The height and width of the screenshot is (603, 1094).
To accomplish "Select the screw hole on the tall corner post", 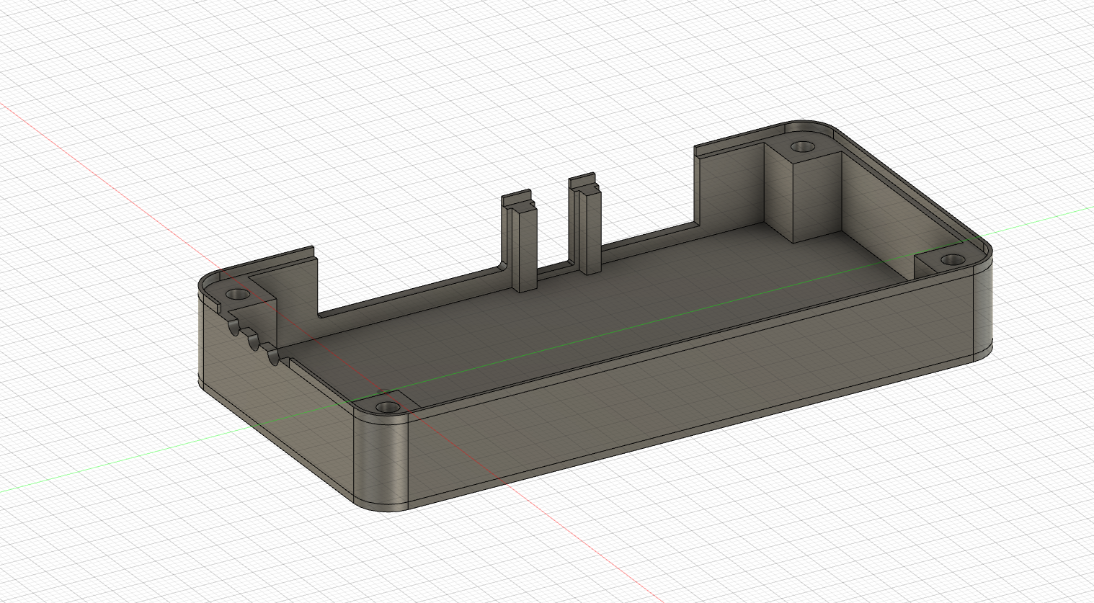I will (802, 147).
